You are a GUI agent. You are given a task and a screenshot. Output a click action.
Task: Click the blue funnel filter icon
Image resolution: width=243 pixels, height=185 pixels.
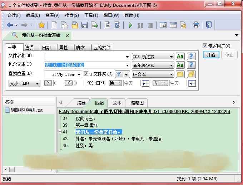click(119, 74)
